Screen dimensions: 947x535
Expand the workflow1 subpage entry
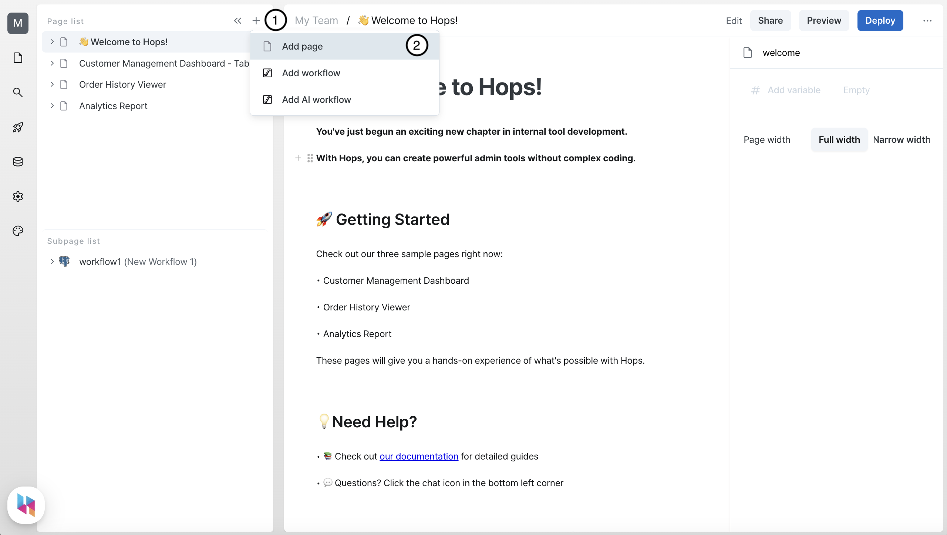pos(52,262)
